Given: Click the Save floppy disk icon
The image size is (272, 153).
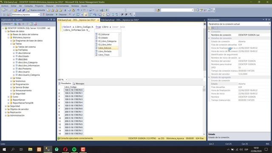Looking at the screenshot, I should click(20, 10).
